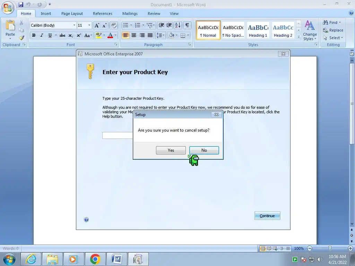Shrink the font size
The width and height of the screenshot is (355, 266).
(x=104, y=25)
